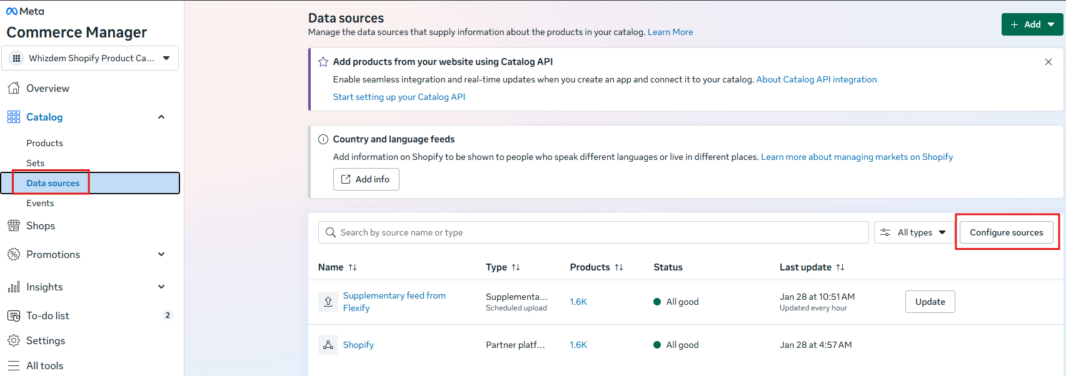Dismiss the Catalog API banner
This screenshot has height=376, width=1066.
(1048, 62)
